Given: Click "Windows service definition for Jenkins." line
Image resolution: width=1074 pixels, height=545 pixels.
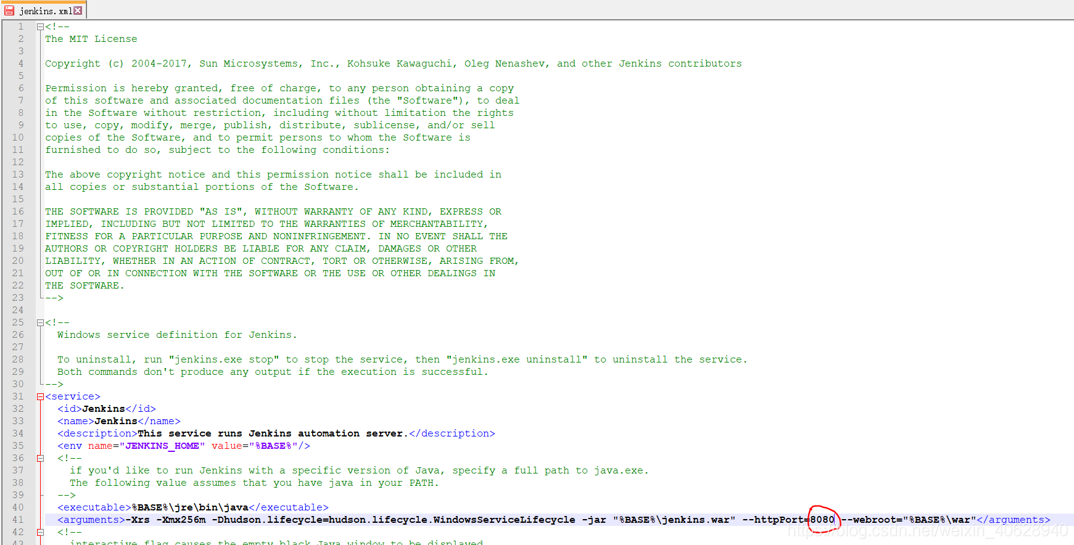Looking at the screenshot, I should (177, 335).
